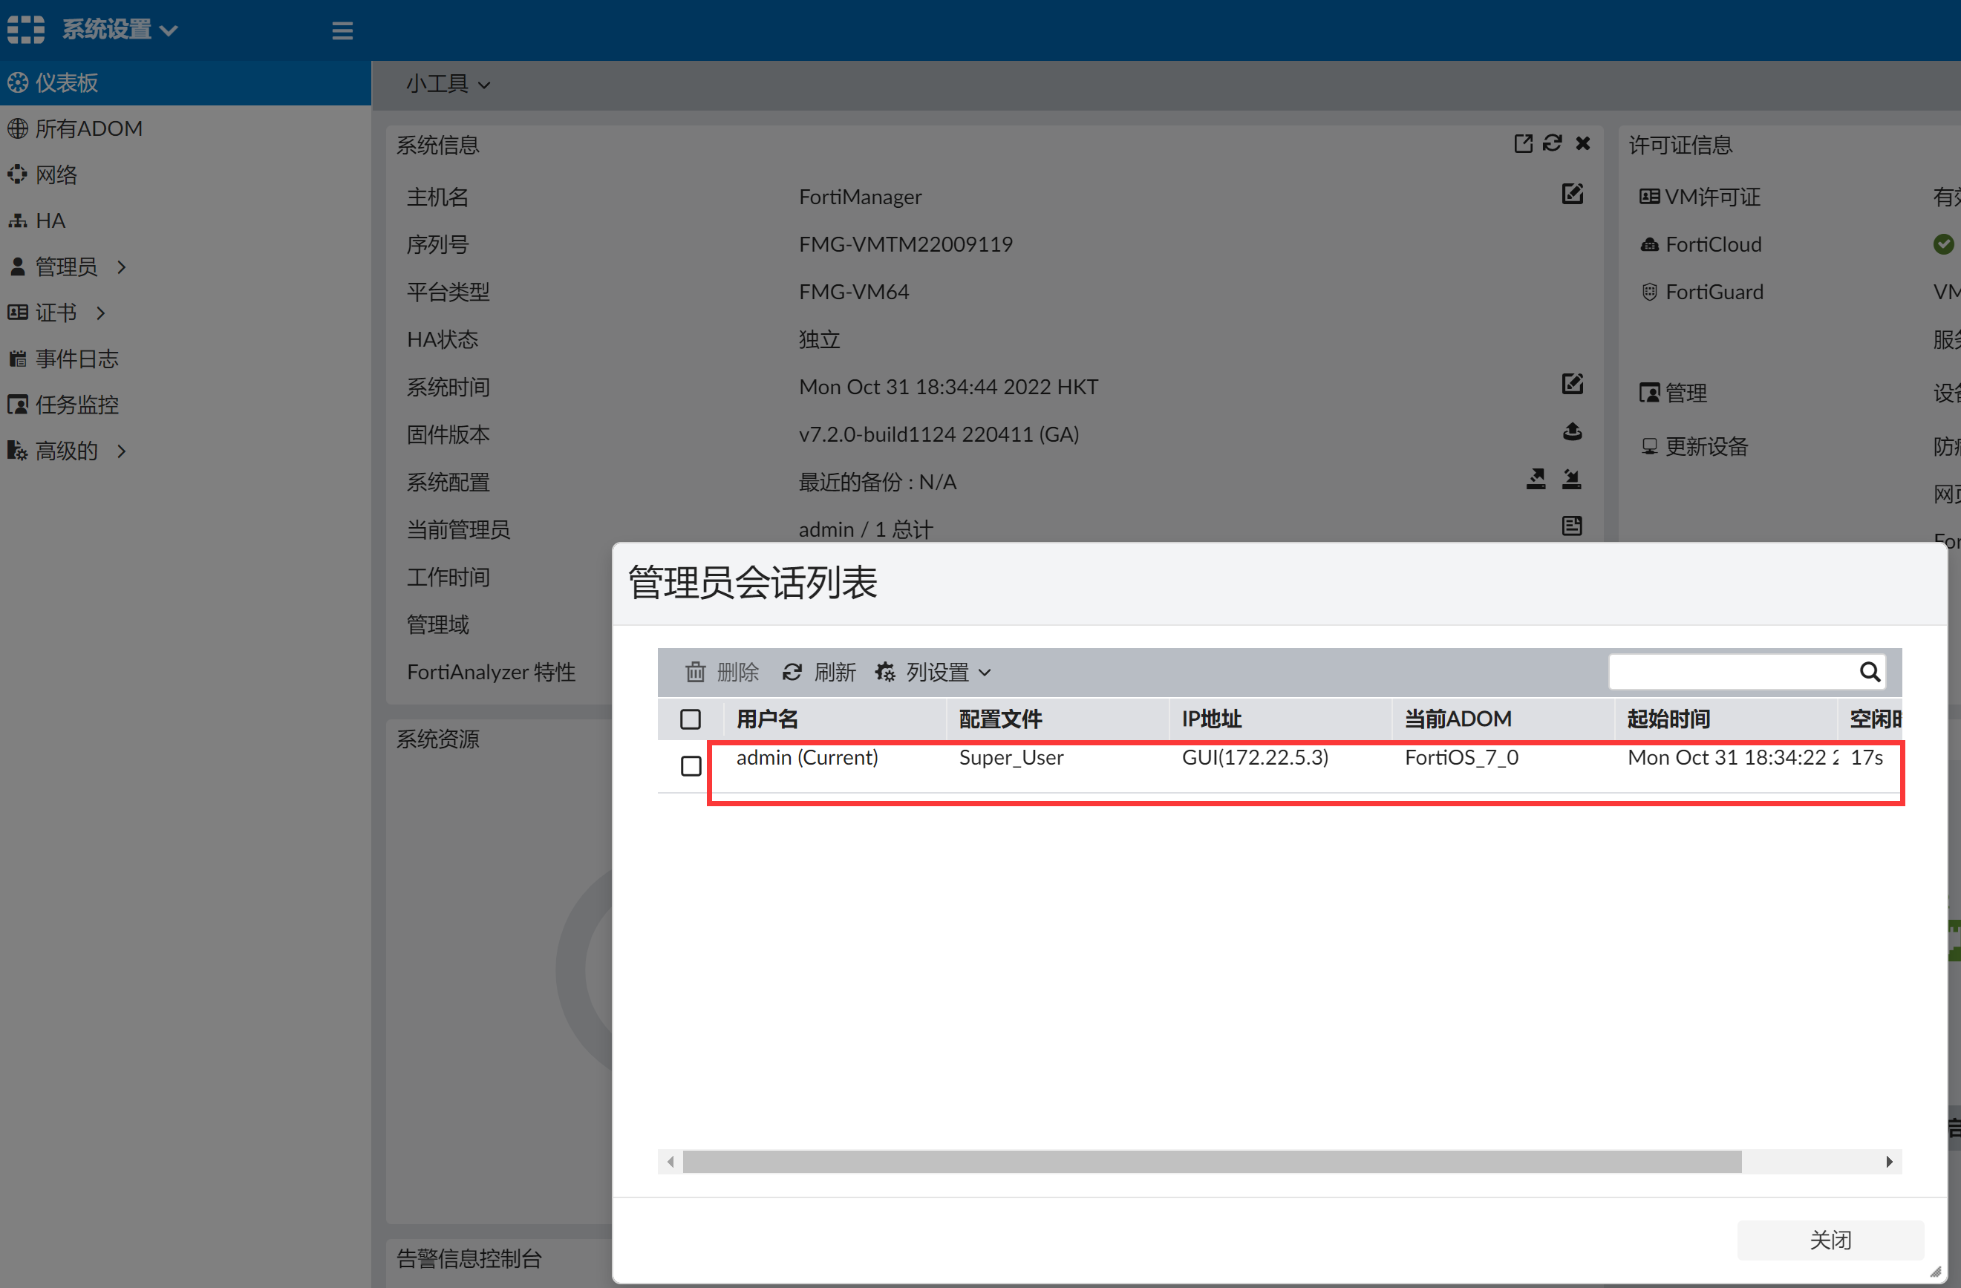Screen dimensions: 1961x1288
Task: Click the session list search input field
Action: (1730, 672)
